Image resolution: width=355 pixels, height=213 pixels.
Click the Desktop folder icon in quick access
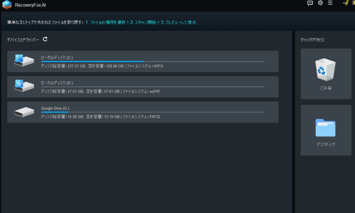tap(326, 128)
